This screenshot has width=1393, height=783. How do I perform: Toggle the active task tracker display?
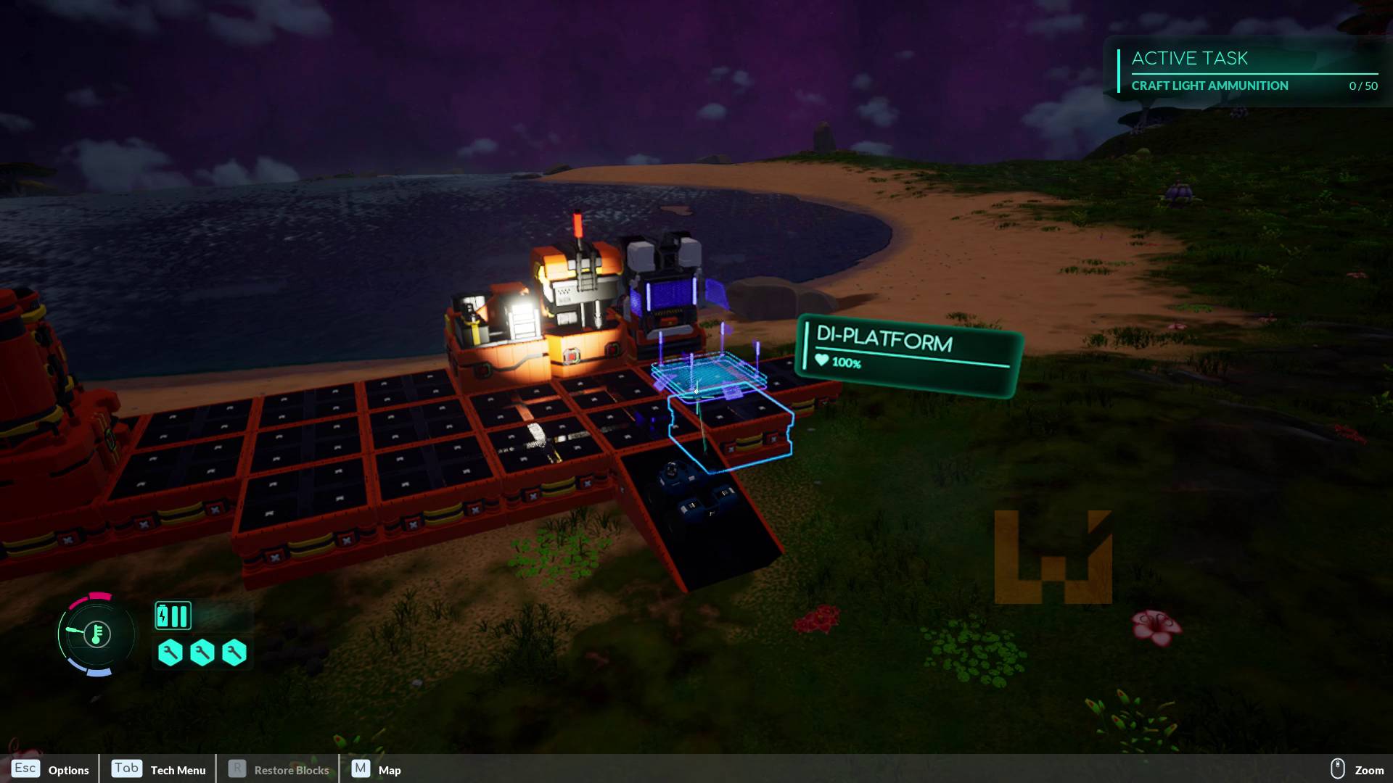pos(1190,57)
